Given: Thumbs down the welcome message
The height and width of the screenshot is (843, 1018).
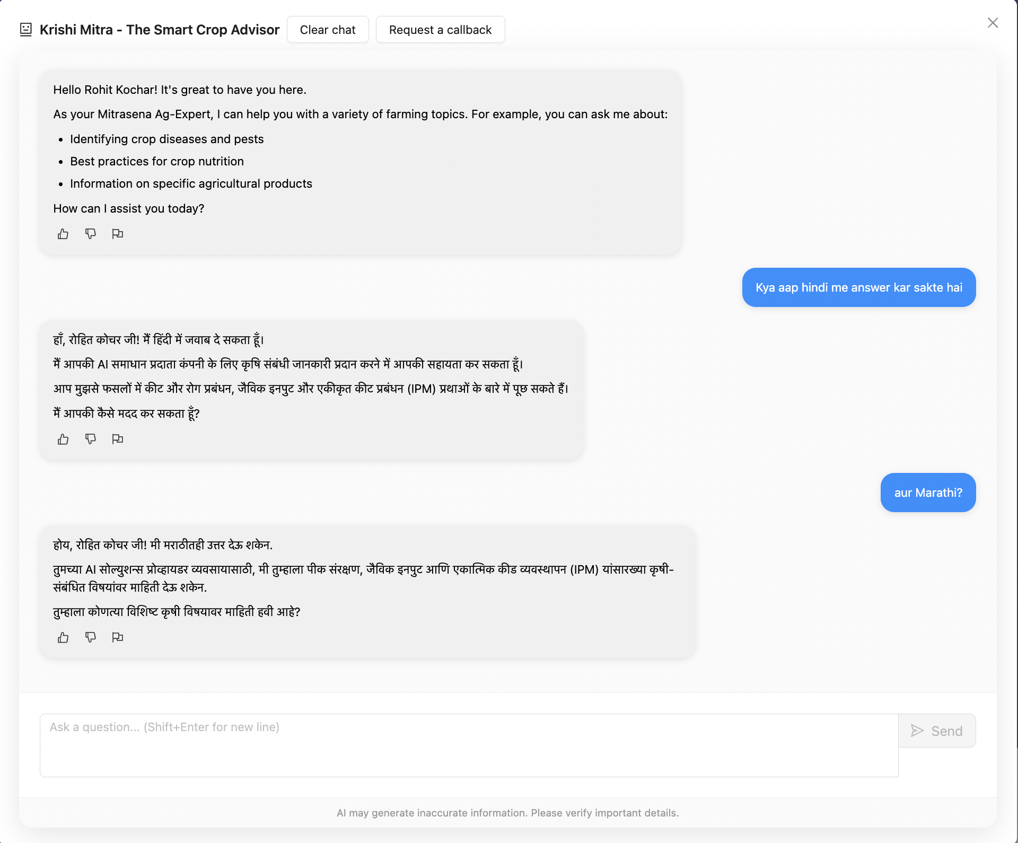Looking at the screenshot, I should click(91, 234).
